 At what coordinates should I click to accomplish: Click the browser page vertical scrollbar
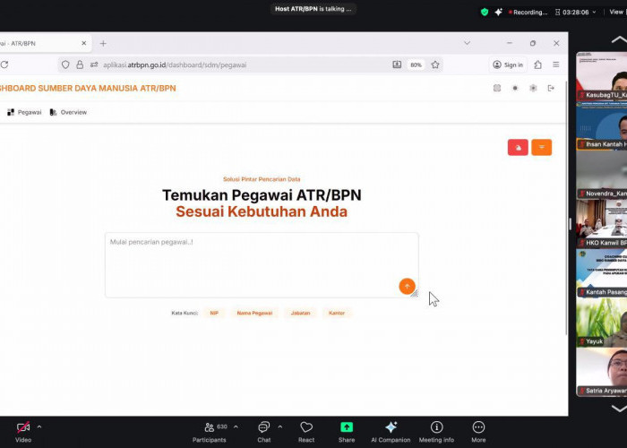point(566,208)
